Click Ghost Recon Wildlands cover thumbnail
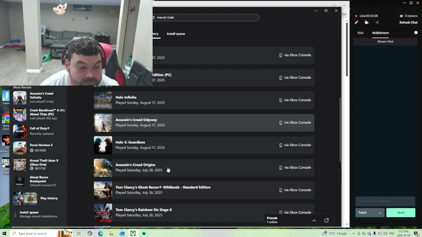The height and width of the screenshot is (237, 422). (x=103, y=190)
